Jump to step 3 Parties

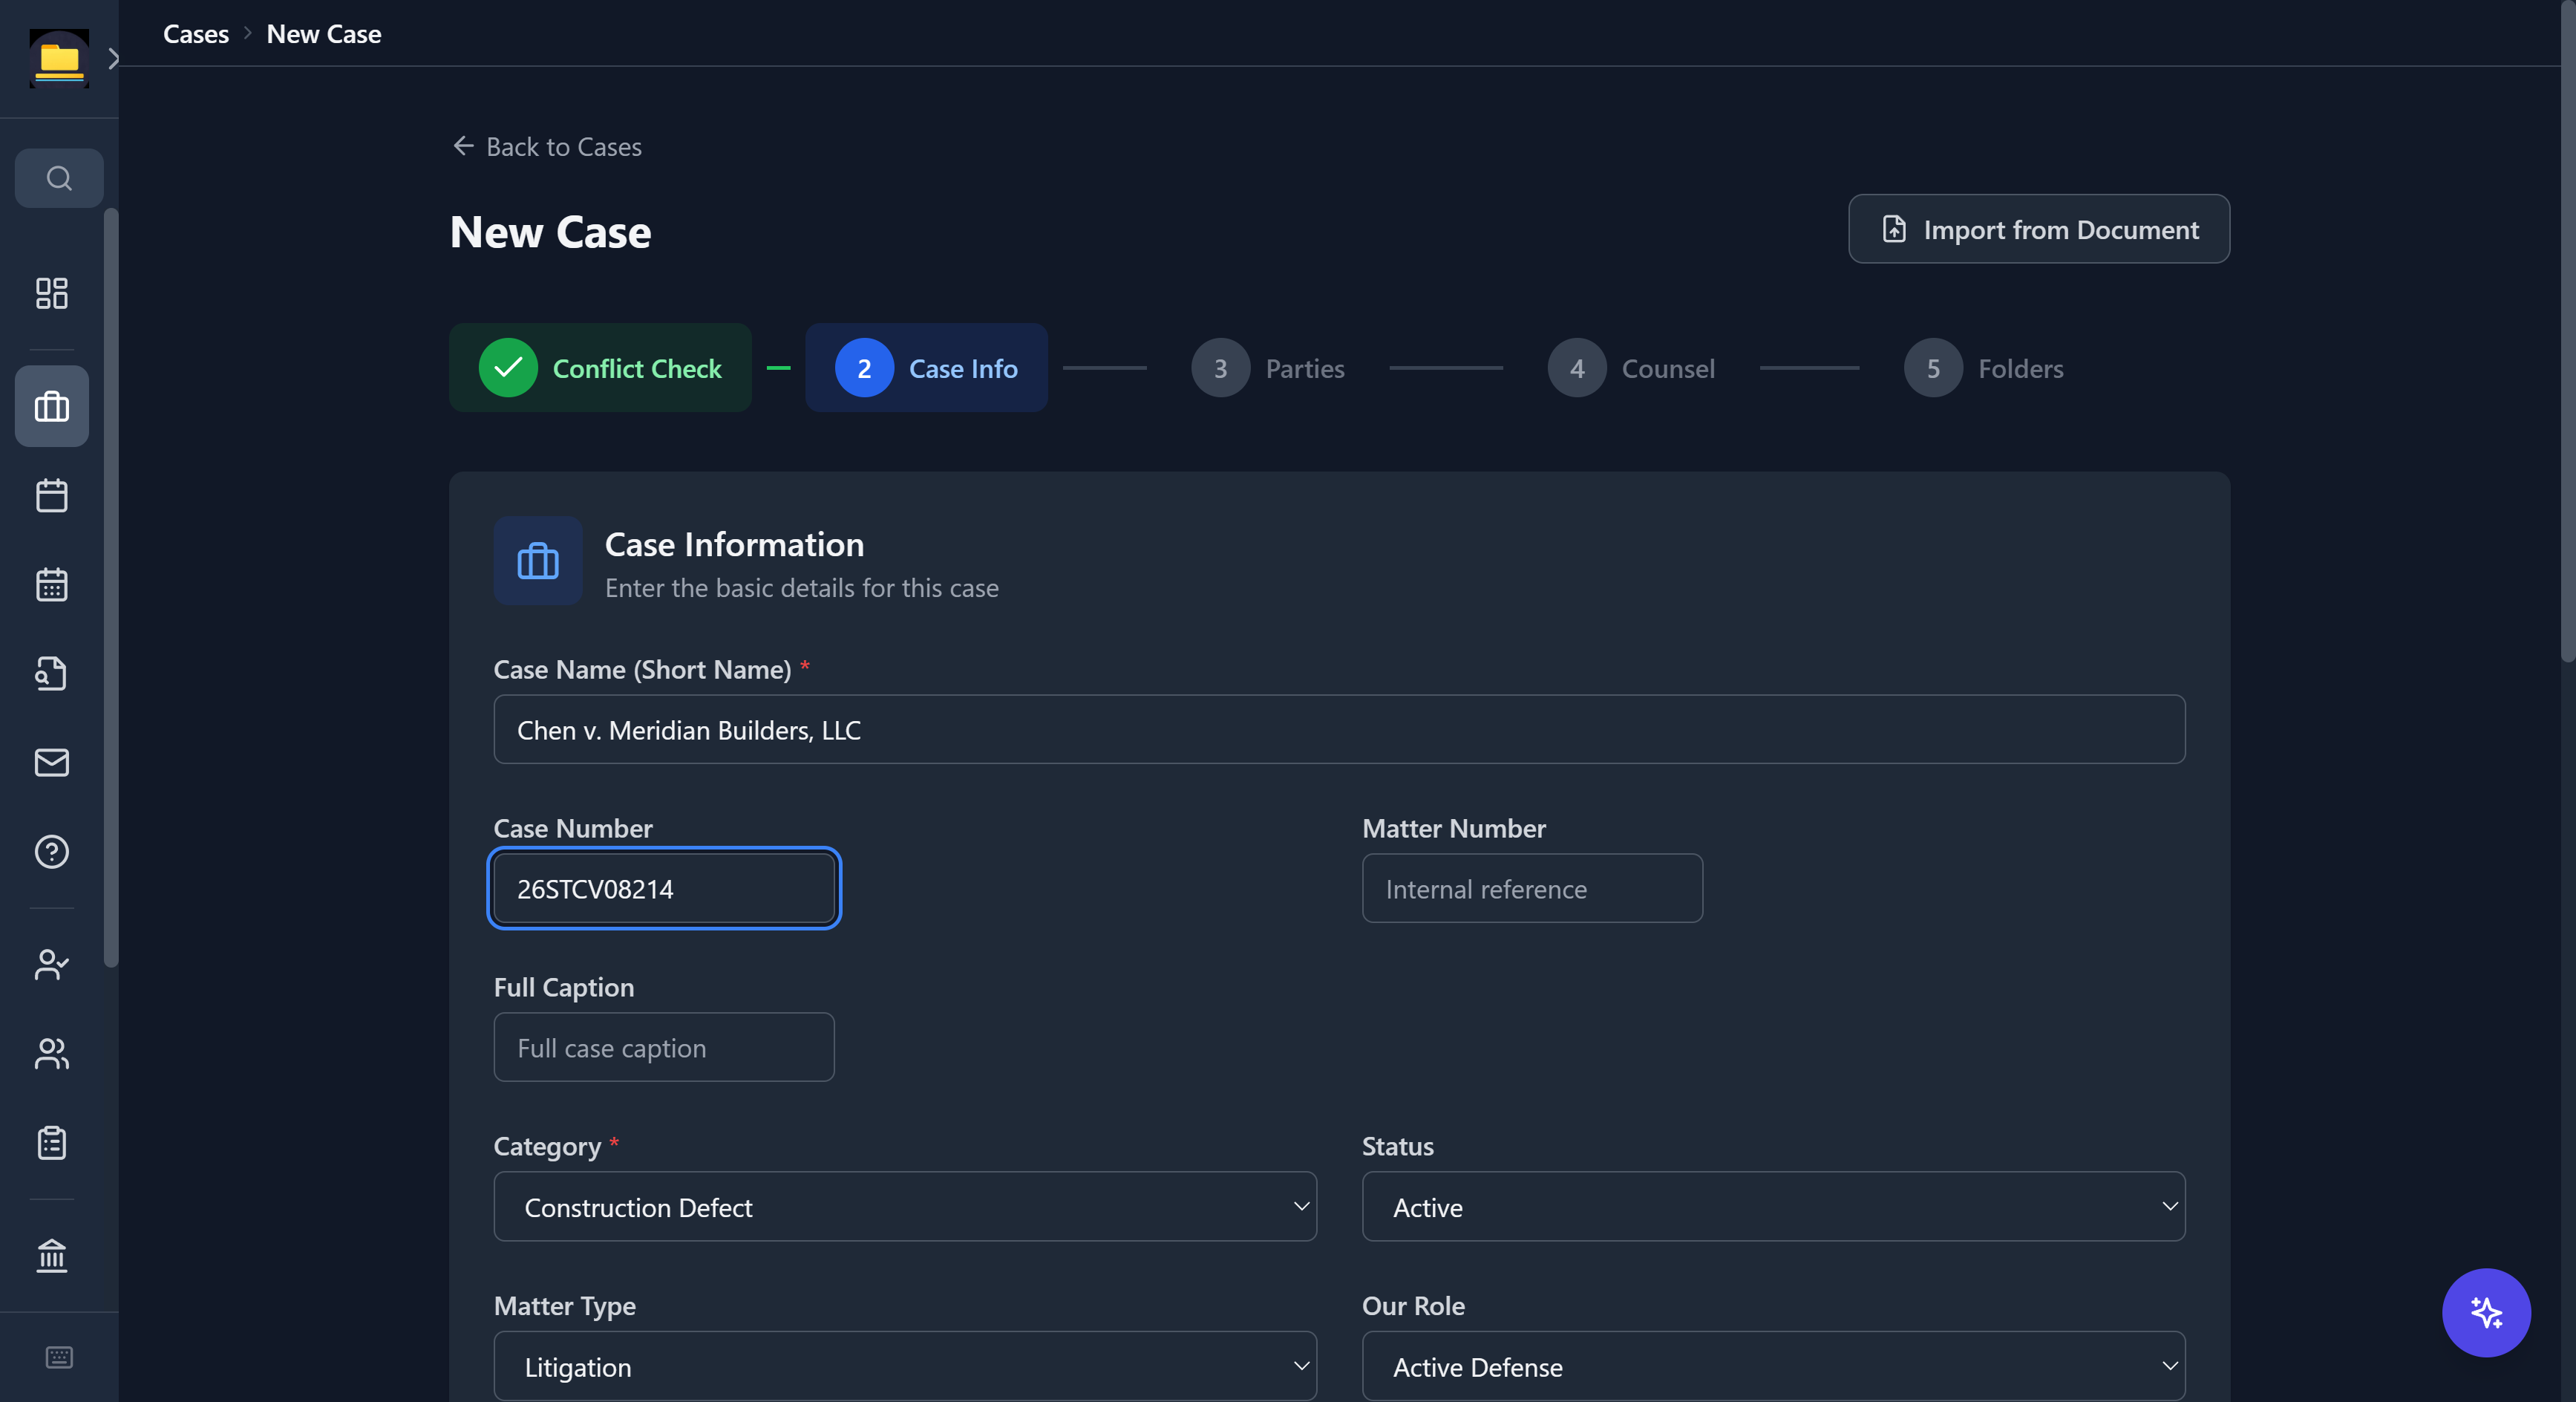click(x=1268, y=368)
